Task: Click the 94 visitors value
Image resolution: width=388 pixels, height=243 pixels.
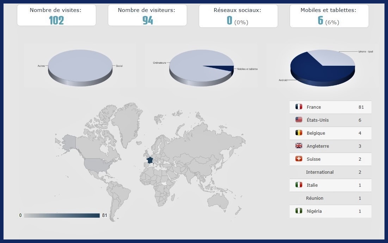Action: pos(147,20)
